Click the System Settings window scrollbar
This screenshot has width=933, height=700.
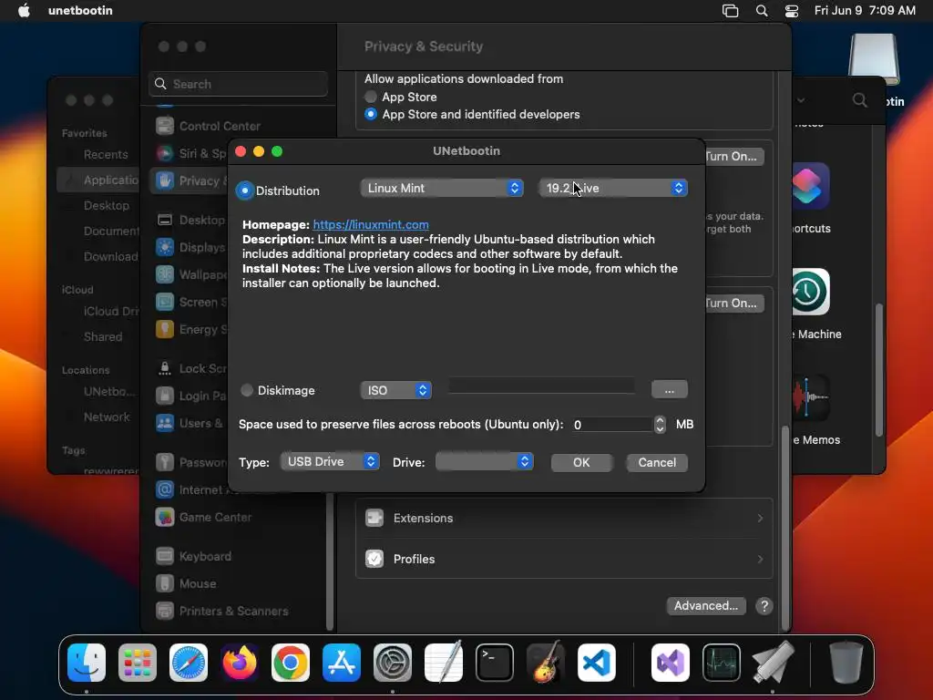point(785,528)
